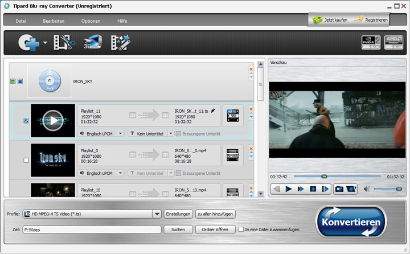Check the Playlist_0 checkbox

pyautogui.click(x=26, y=160)
